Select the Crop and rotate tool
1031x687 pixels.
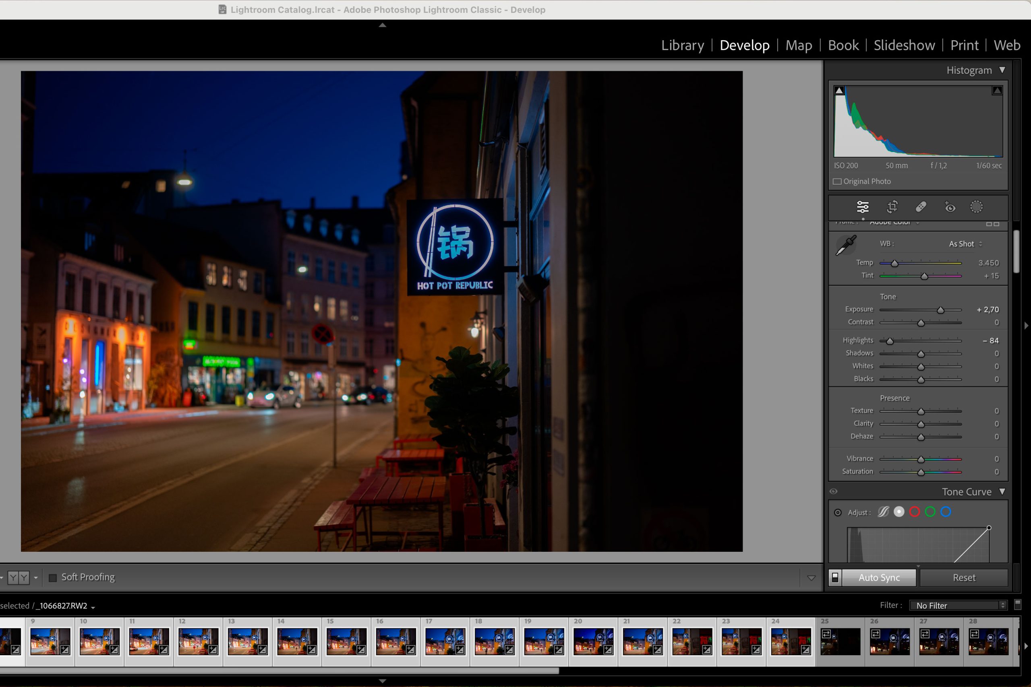tap(892, 207)
